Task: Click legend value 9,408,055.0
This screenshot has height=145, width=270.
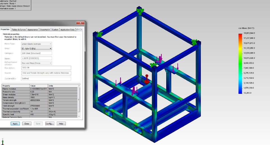Action: (249, 63)
